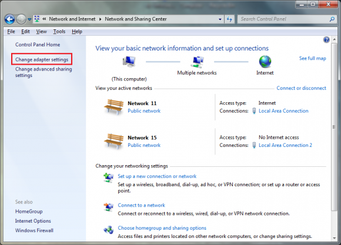341x245 pixels.
Task: Click the magnifier icon in search box
Action: (x=332, y=19)
